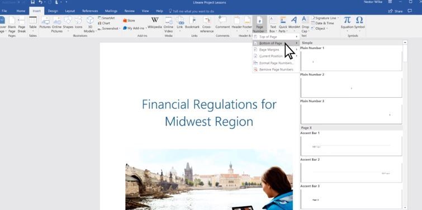Screen dimensions: 422x210
Task: Save the document
Action: click(x=32, y=2)
